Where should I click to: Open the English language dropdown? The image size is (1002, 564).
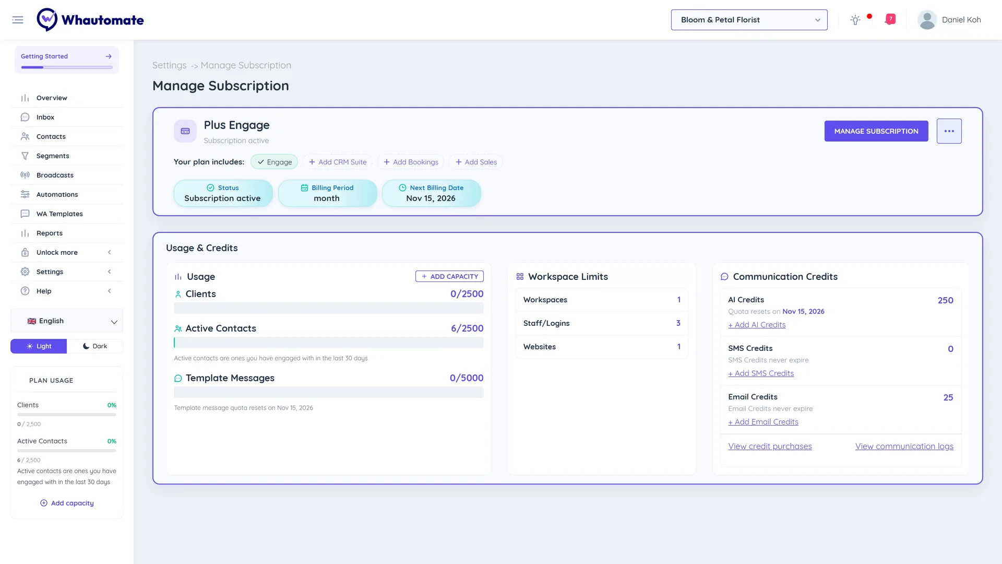pyautogui.click(x=67, y=321)
